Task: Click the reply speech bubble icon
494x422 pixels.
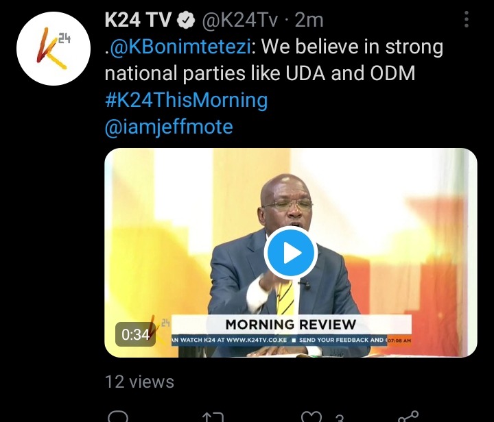Action: (118, 417)
